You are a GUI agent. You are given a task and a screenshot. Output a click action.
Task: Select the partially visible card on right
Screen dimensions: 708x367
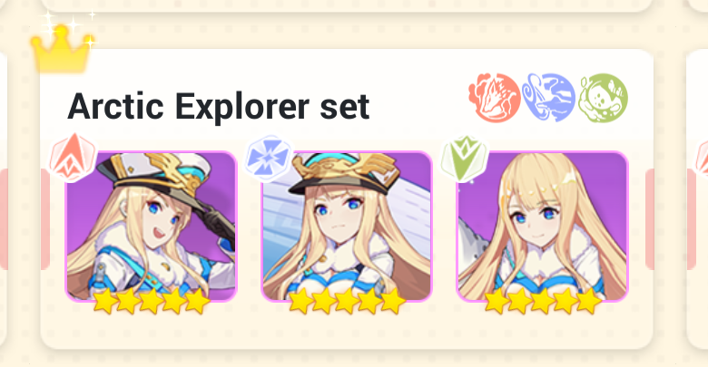[x=697, y=198]
